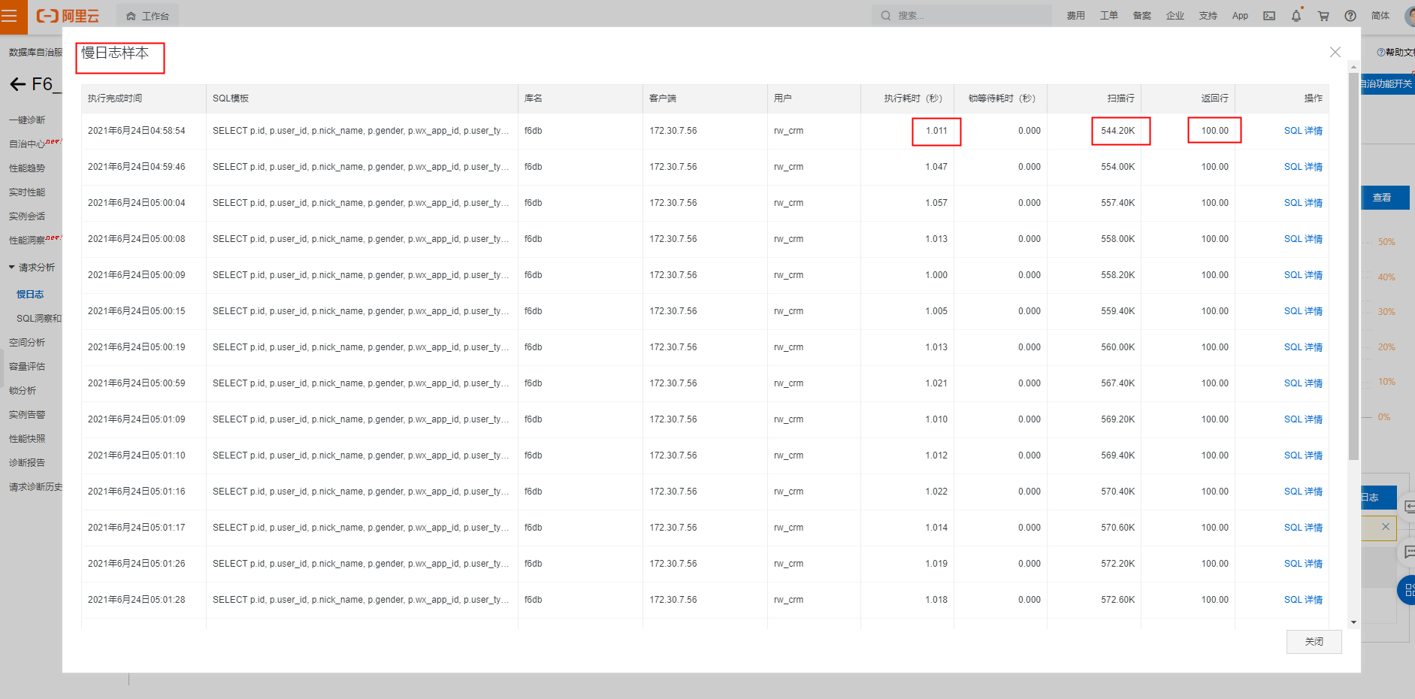The height and width of the screenshot is (699, 1415).
Task: Select execution time 1.047 cell
Action: pos(936,167)
